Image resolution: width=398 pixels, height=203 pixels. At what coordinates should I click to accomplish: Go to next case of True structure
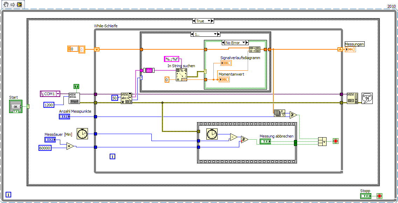[212, 21]
